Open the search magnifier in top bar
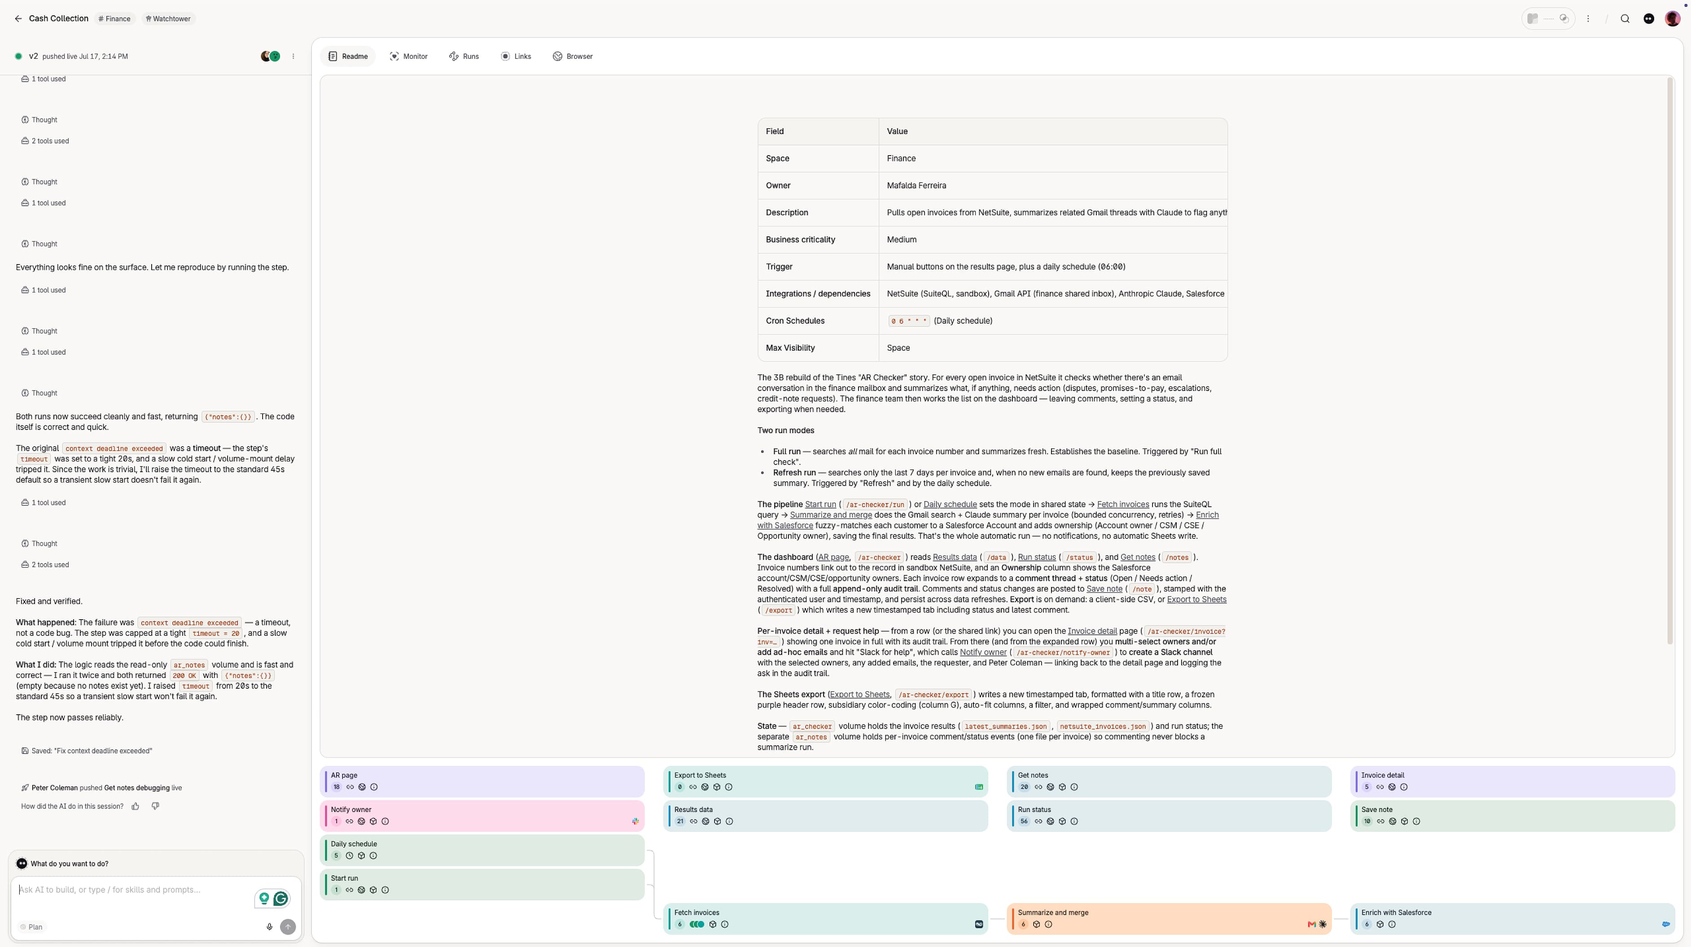Viewport: 1691px width, 947px height. (1625, 19)
